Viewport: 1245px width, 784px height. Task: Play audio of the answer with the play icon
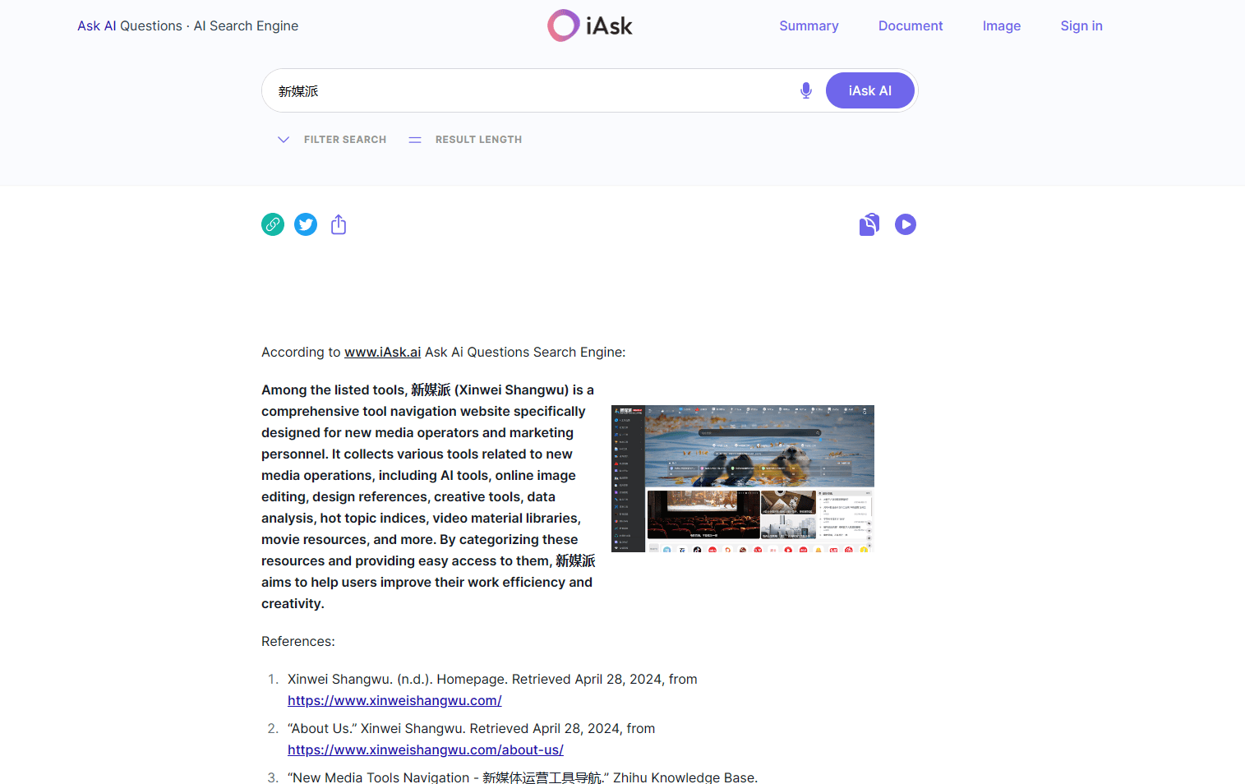click(905, 224)
